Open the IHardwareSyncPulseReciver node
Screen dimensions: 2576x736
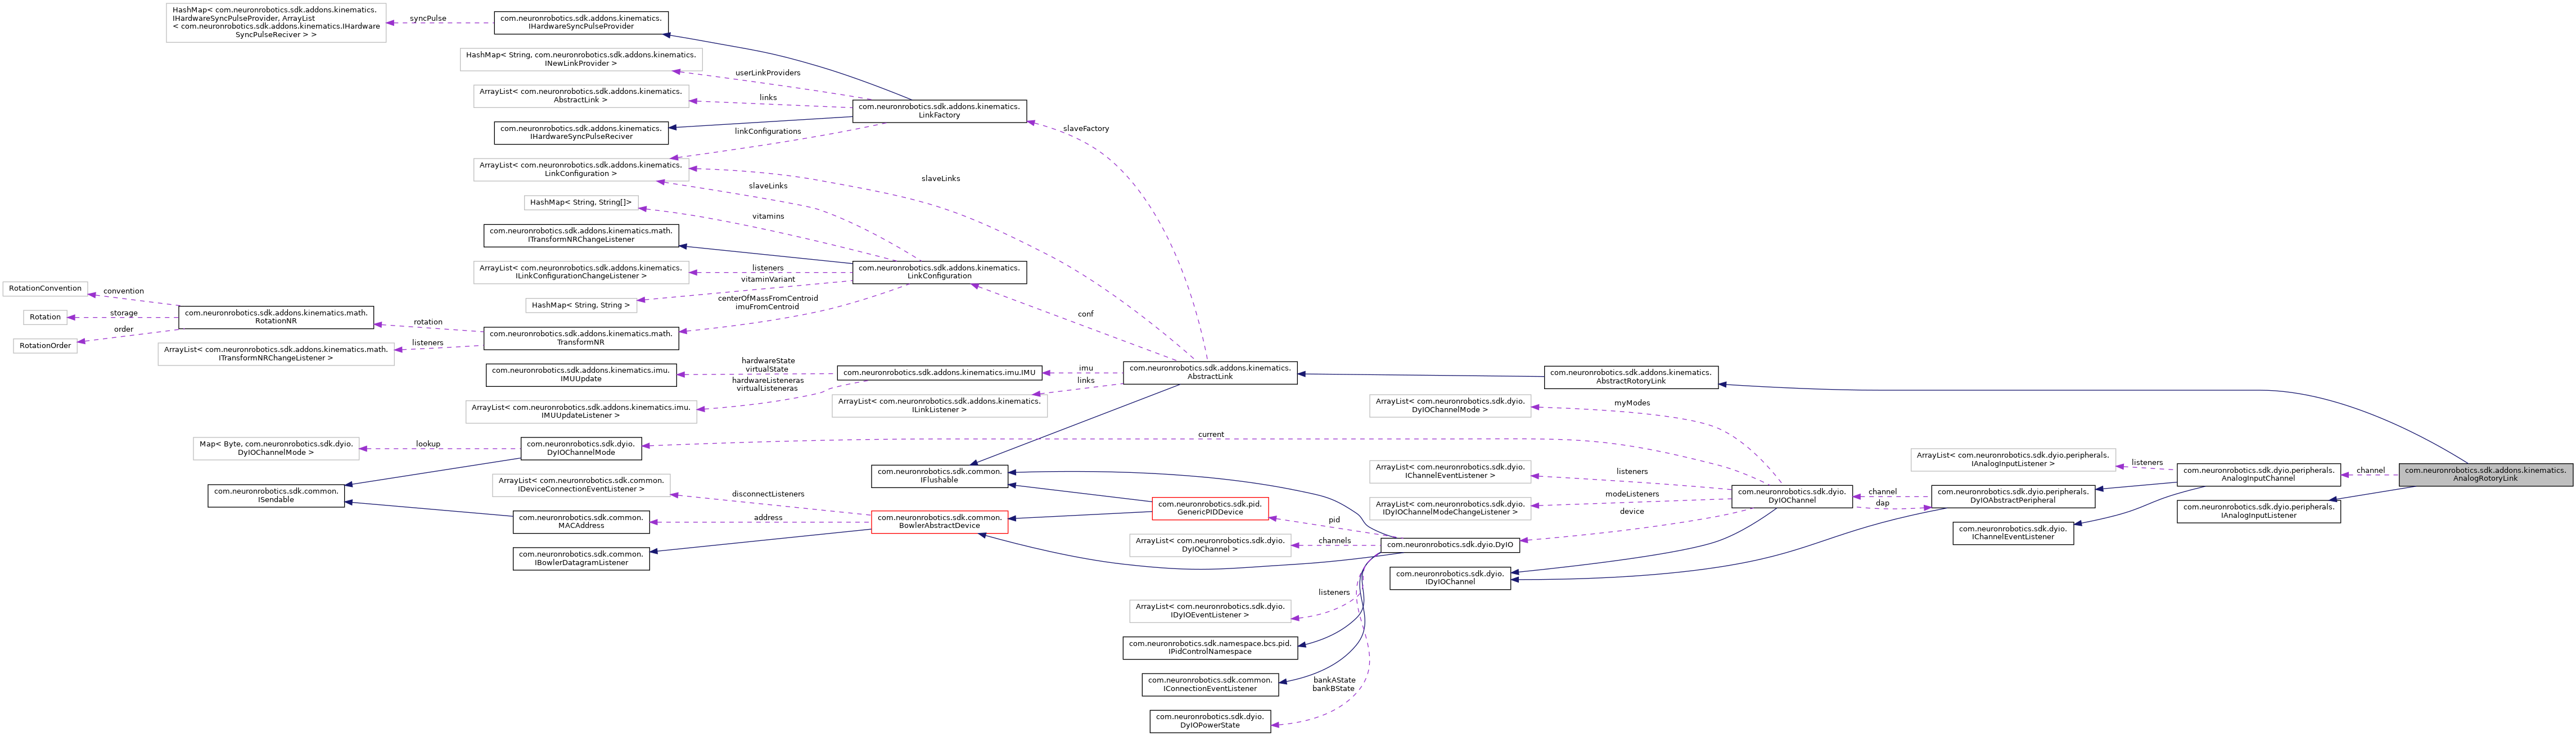tap(581, 133)
